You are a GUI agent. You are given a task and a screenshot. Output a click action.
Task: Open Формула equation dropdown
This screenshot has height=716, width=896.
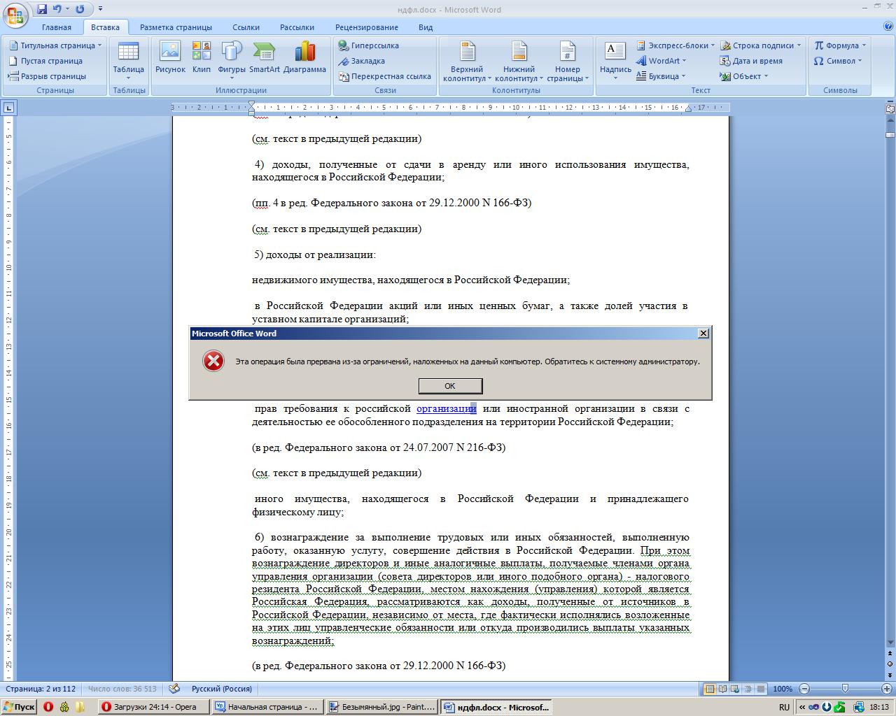pos(840,45)
